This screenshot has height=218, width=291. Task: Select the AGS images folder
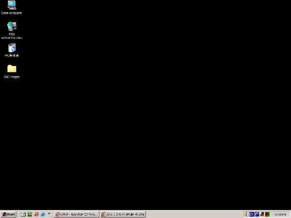tap(12, 71)
